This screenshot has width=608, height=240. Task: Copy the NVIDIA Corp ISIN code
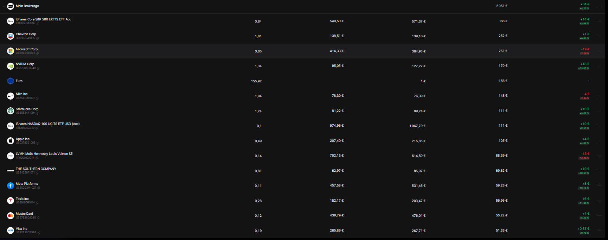(x=38, y=68)
